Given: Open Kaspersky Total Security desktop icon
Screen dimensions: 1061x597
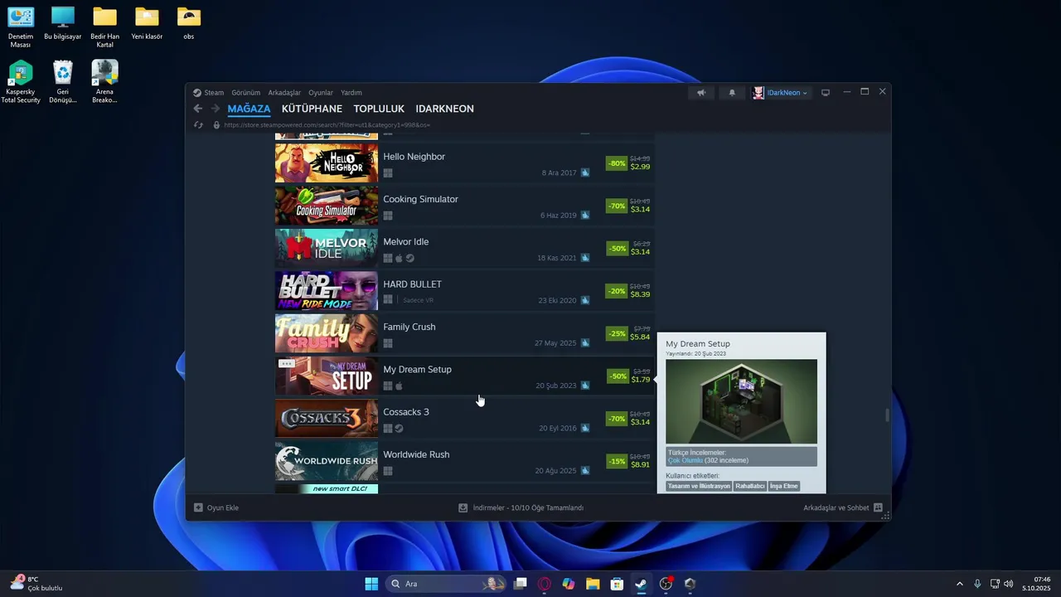Looking at the screenshot, I should pos(21,82).
